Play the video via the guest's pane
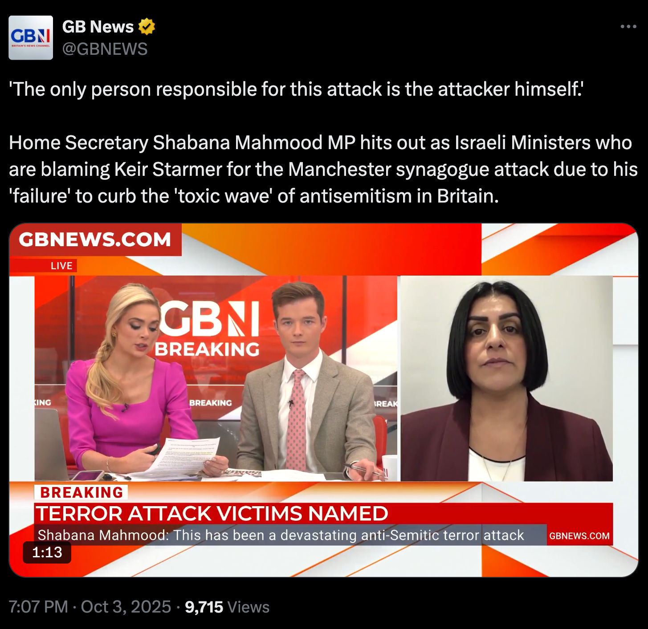648x629 pixels. click(x=506, y=378)
